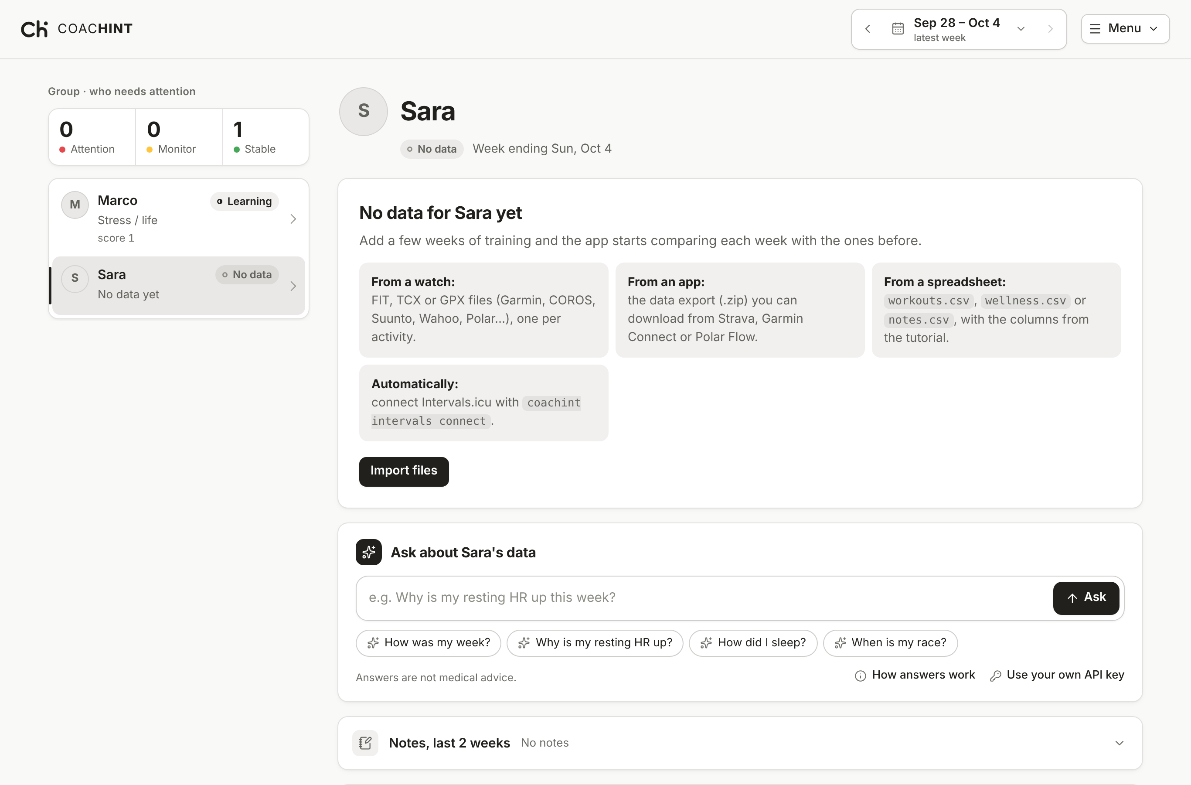1191x785 pixels.
Task: Click Marco's M avatar
Action: (x=75, y=204)
